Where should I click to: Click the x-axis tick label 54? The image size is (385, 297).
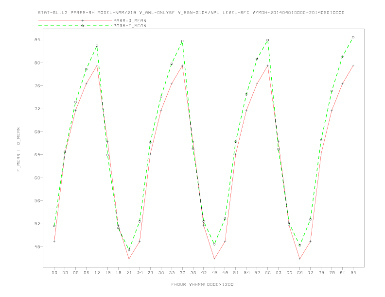[x=246, y=273]
